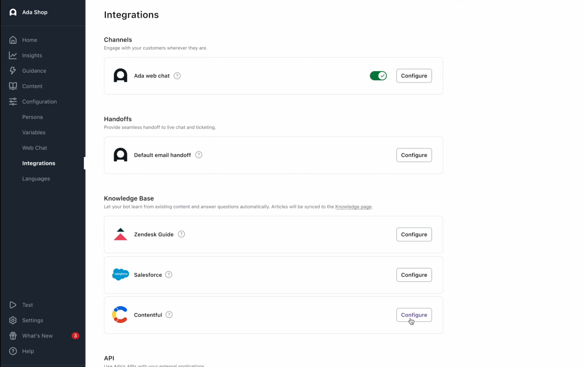Open the Settings gear in sidebar
This screenshot has height=367, width=583.
(13, 320)
